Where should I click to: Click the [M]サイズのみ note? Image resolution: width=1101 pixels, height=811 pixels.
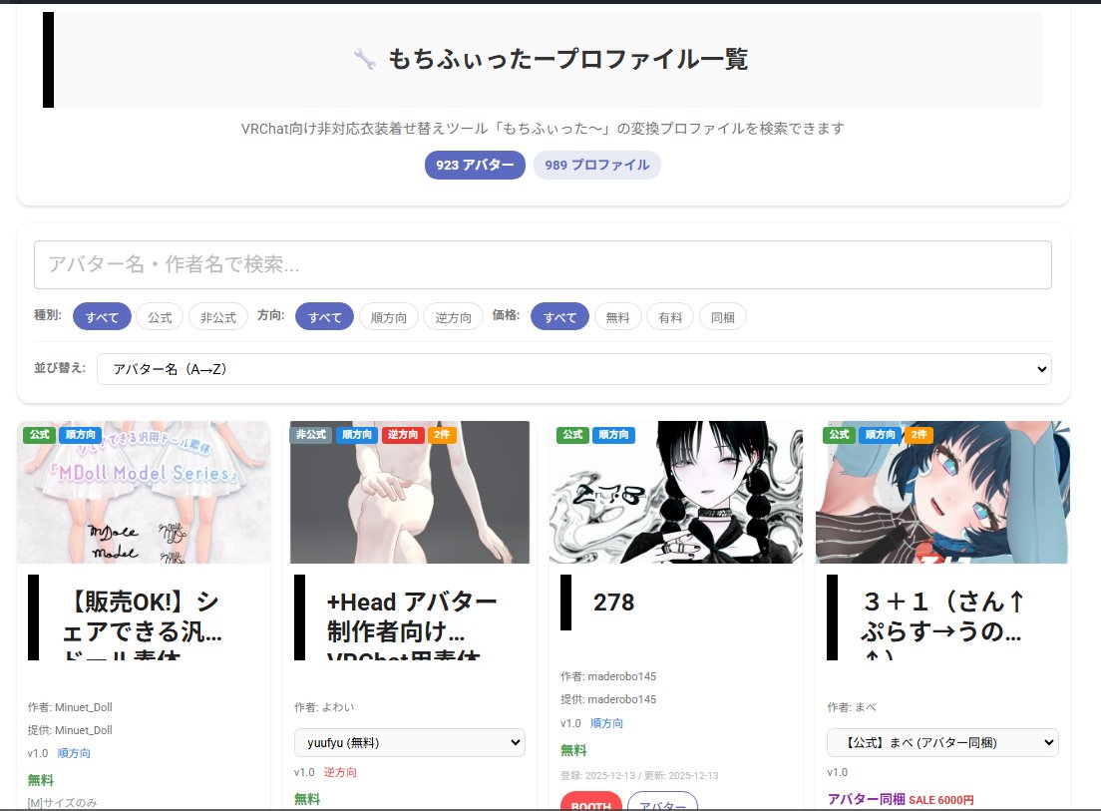click(x=63, y=803)
